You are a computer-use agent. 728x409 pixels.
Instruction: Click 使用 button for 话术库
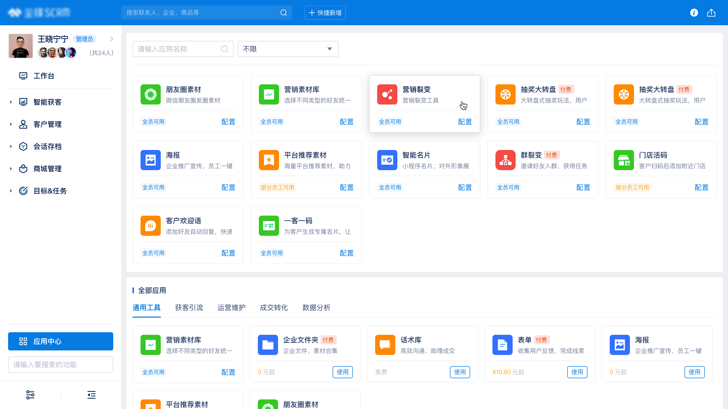click(x=460, y=372)
